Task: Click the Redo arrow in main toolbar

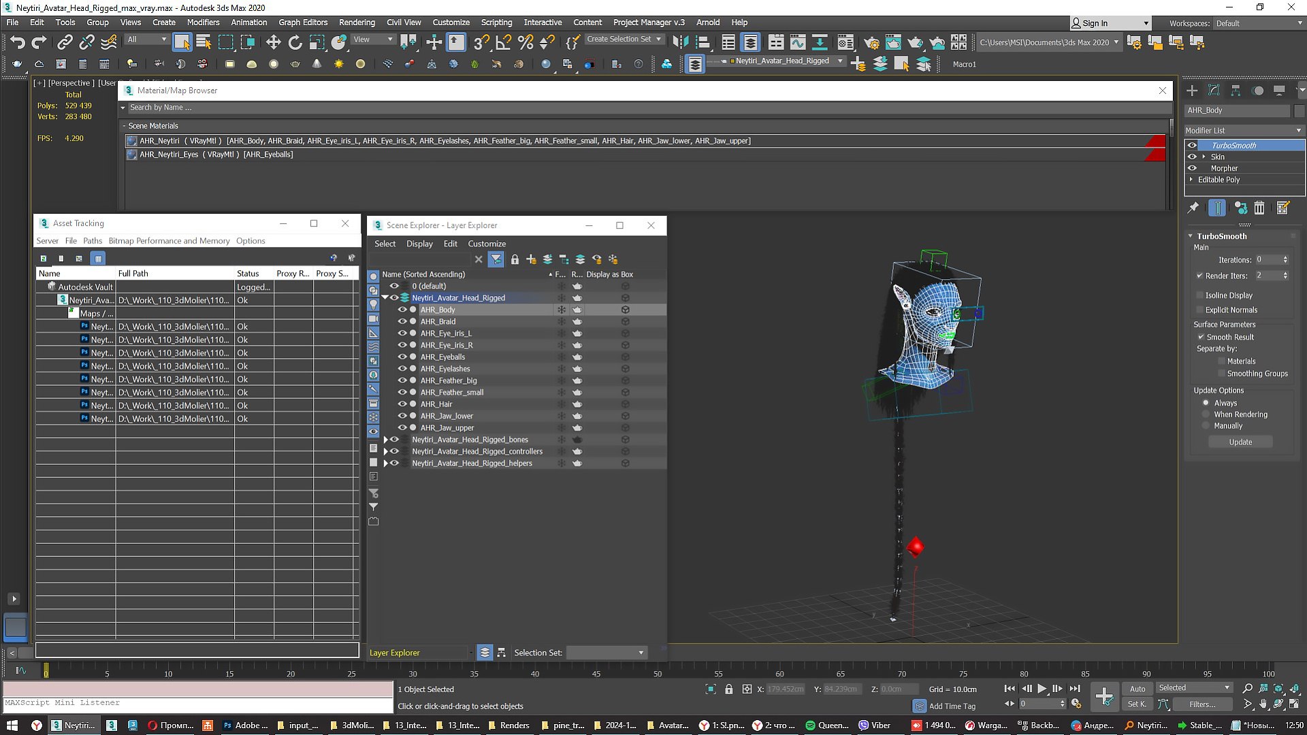Action: (x=39, y=42)
